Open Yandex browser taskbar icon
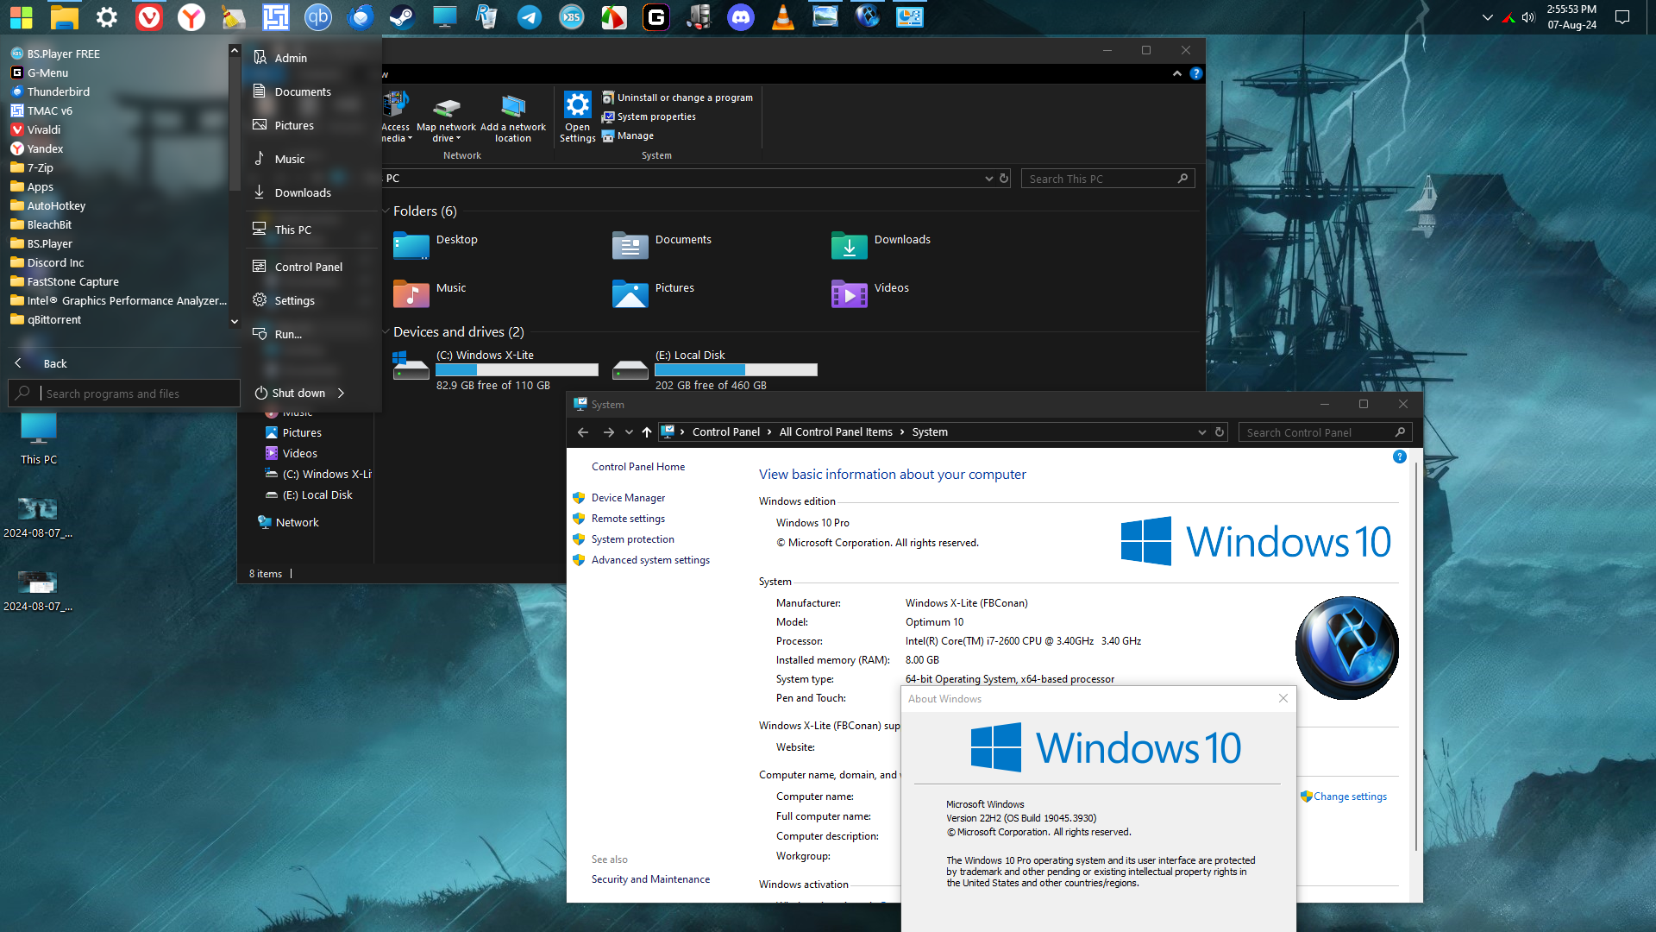This screenshot has height=932, width=1656. coord(191,16)
